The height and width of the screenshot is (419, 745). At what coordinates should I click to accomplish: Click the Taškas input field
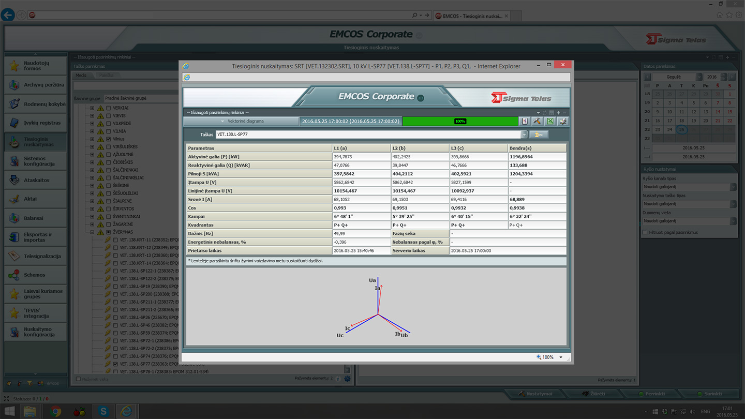(368, 134)
